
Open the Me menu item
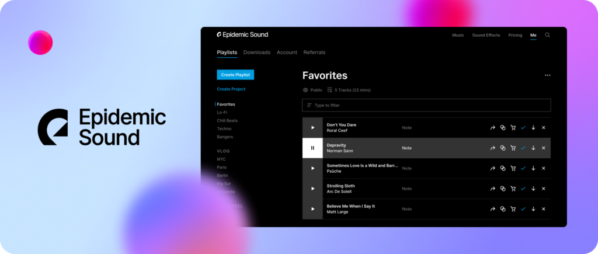pos(533,35)
